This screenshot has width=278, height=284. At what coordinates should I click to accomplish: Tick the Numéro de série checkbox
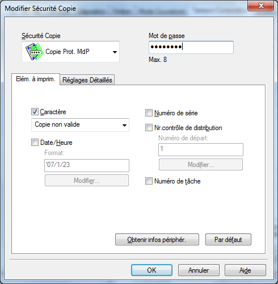click(x=149, y=113)
